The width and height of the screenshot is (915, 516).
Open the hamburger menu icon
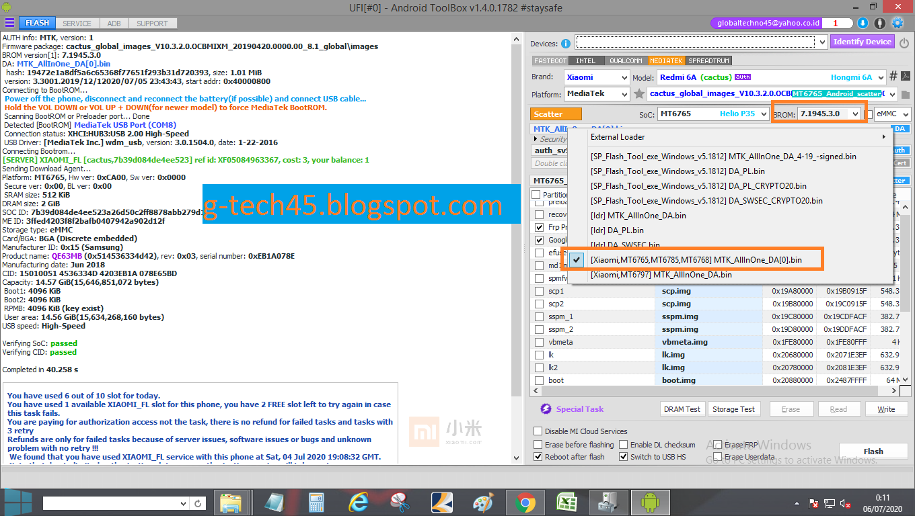[9, 23]
